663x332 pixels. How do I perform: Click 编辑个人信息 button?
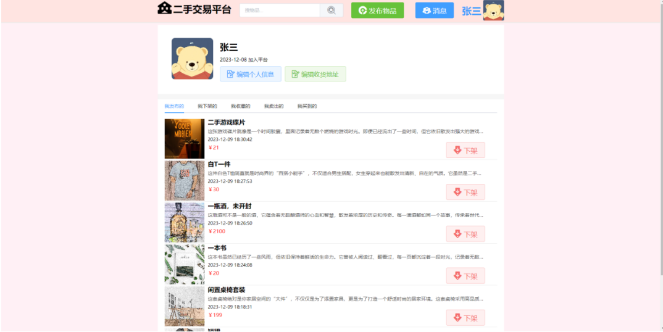coord(250,74)
